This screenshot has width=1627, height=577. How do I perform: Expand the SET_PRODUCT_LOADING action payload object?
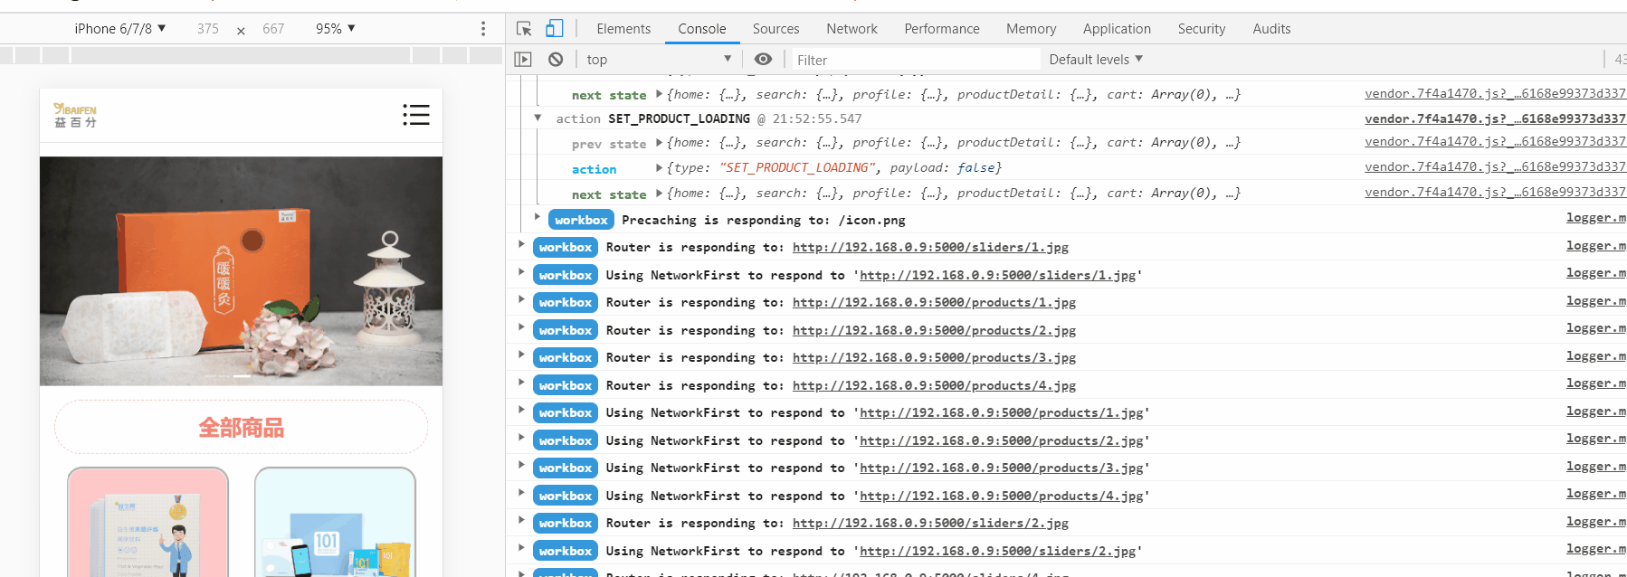(660, 167)
